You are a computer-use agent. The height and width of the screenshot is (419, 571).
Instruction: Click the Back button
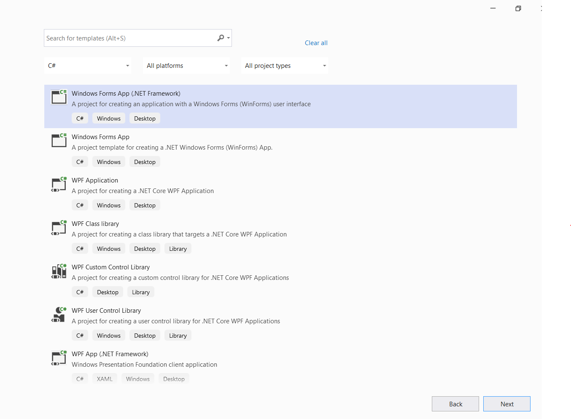click(455, 404)
